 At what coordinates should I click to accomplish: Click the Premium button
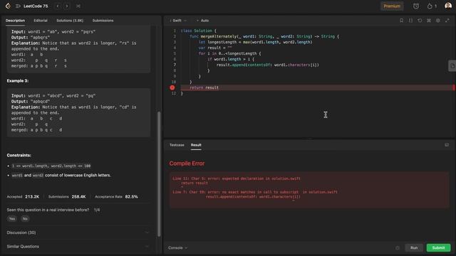[x=392, y=6]
